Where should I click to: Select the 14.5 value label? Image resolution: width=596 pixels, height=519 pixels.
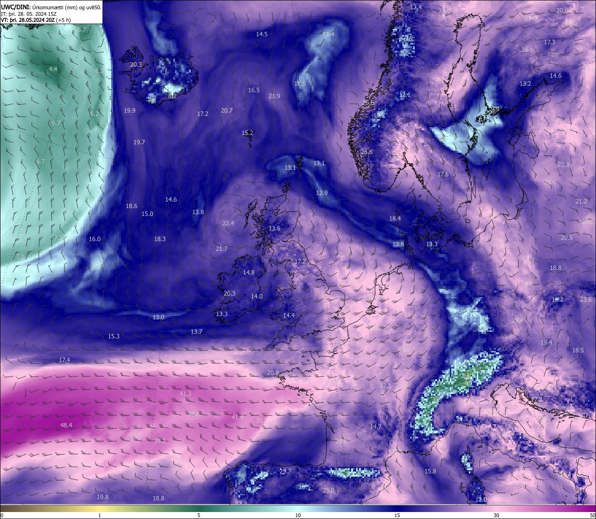[262, 34]
